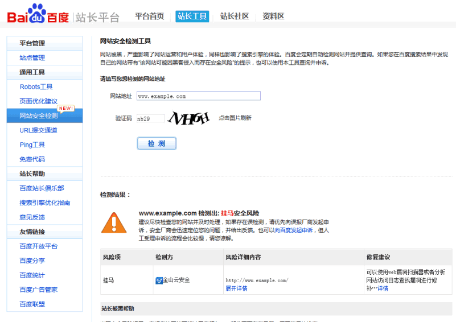Open the Robots工具 link

36,87
